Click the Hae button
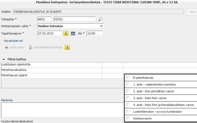The height and width of the screenshot is (123, 197). (192, 12)
